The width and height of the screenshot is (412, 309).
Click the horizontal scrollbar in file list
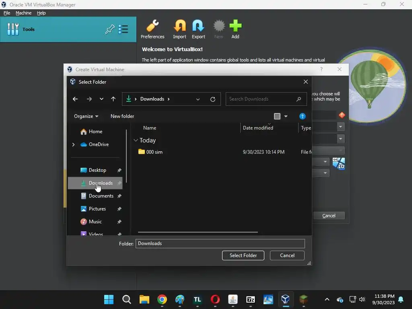click(x=198, y=232)
